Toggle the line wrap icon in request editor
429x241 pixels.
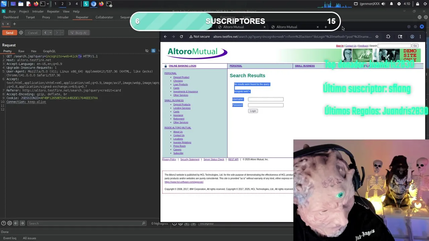(x=153, y=51)
